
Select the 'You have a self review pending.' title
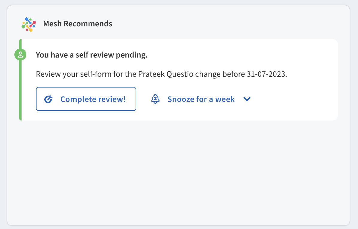click(92, 55)
